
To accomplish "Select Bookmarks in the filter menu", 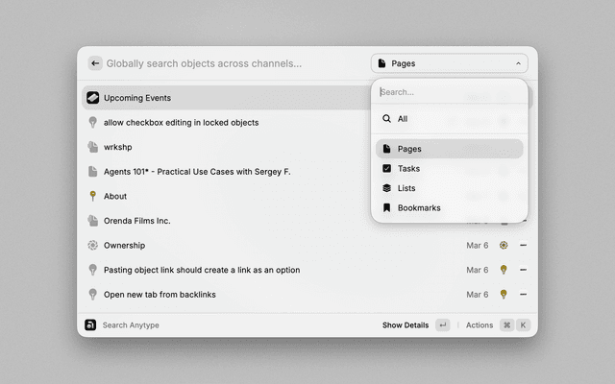I will 418,207.
